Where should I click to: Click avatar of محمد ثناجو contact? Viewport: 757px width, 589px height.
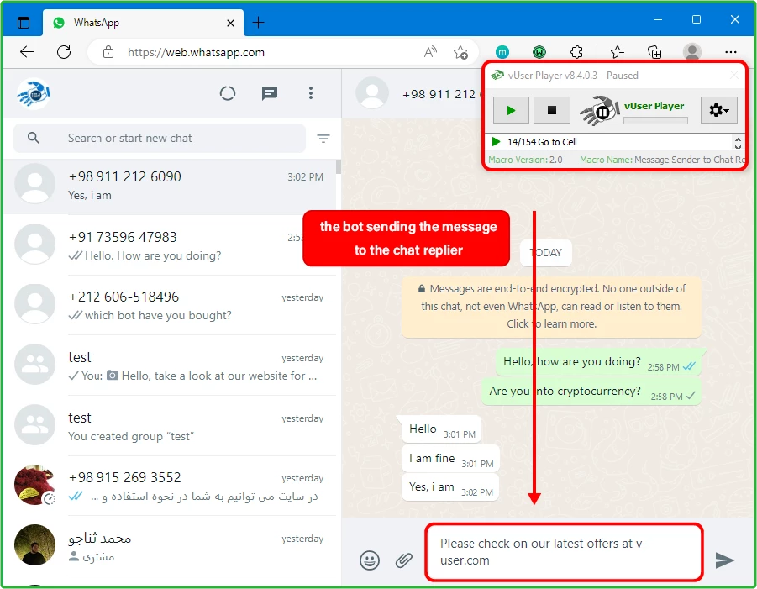[x=34, y=545]
